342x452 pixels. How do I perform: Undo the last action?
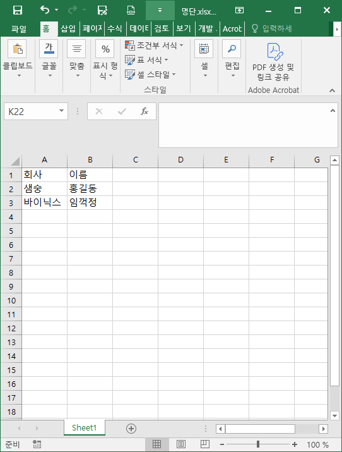tap(45, 10)
